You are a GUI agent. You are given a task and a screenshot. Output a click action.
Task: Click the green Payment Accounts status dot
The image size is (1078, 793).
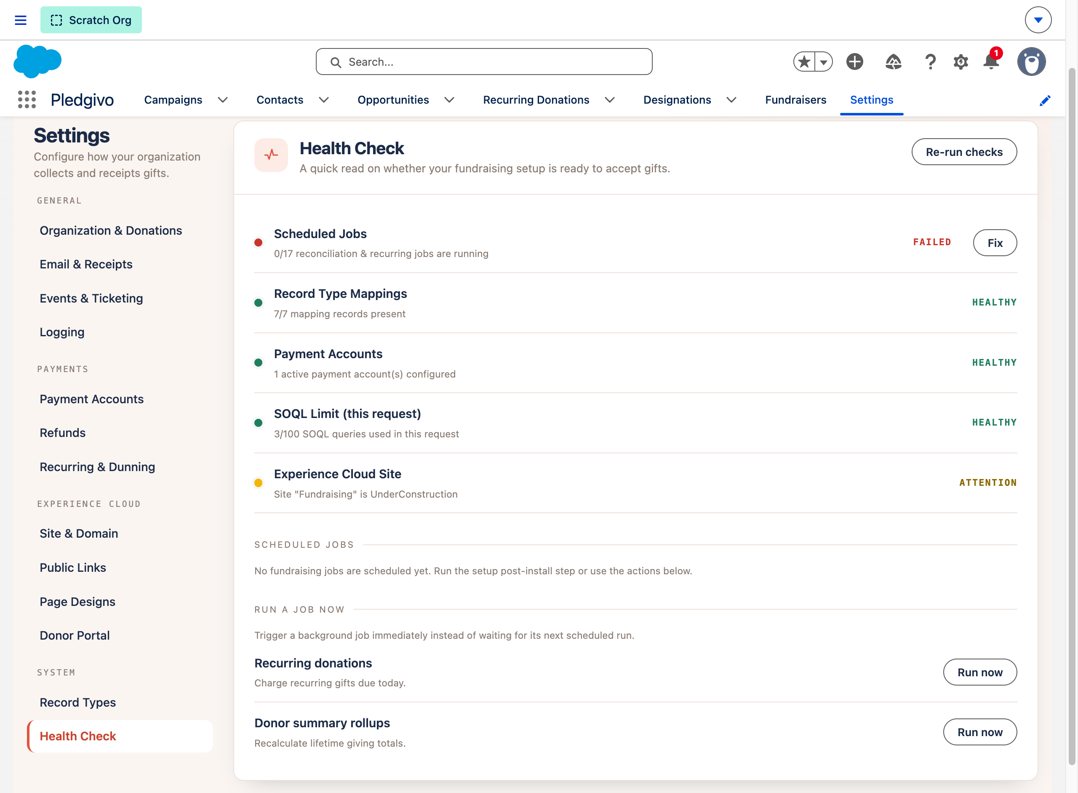point(258,362)
